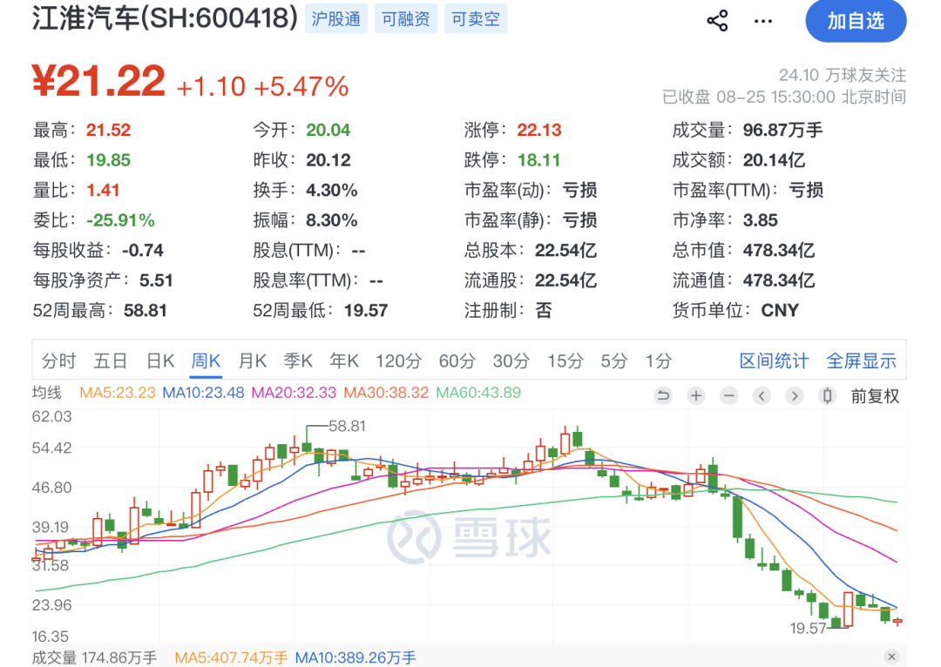The height and width of the screenshot is (667, 941).
Task: Click the 跌停 value 18.11
Action: (x=539, y=160)
